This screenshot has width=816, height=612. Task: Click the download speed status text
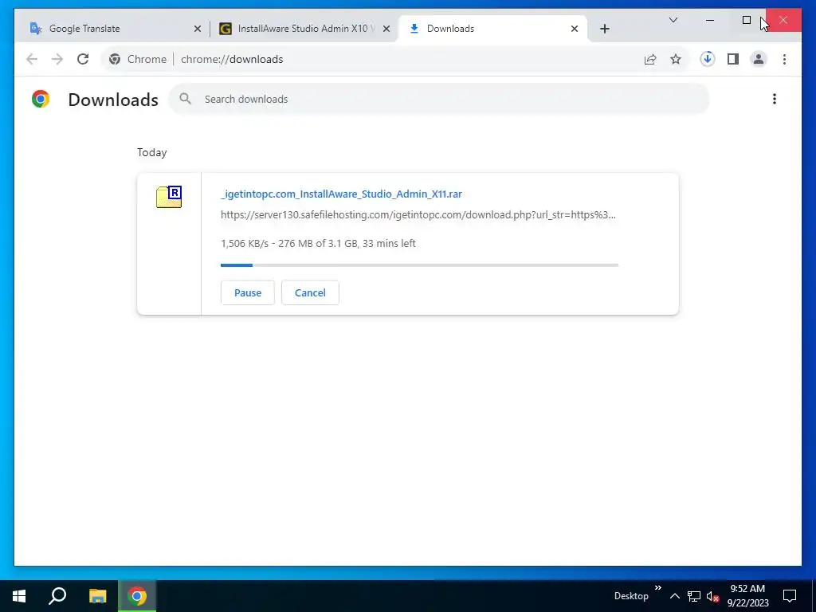[318, 244]
